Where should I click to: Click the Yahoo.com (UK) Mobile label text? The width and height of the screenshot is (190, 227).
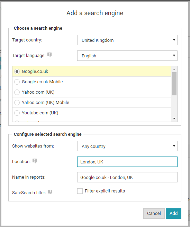pyautogui.click(x=45, y=103)
